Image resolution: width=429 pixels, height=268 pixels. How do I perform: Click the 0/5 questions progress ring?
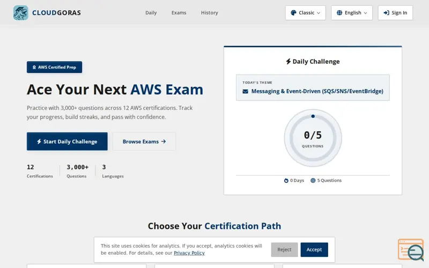[313, 138]
